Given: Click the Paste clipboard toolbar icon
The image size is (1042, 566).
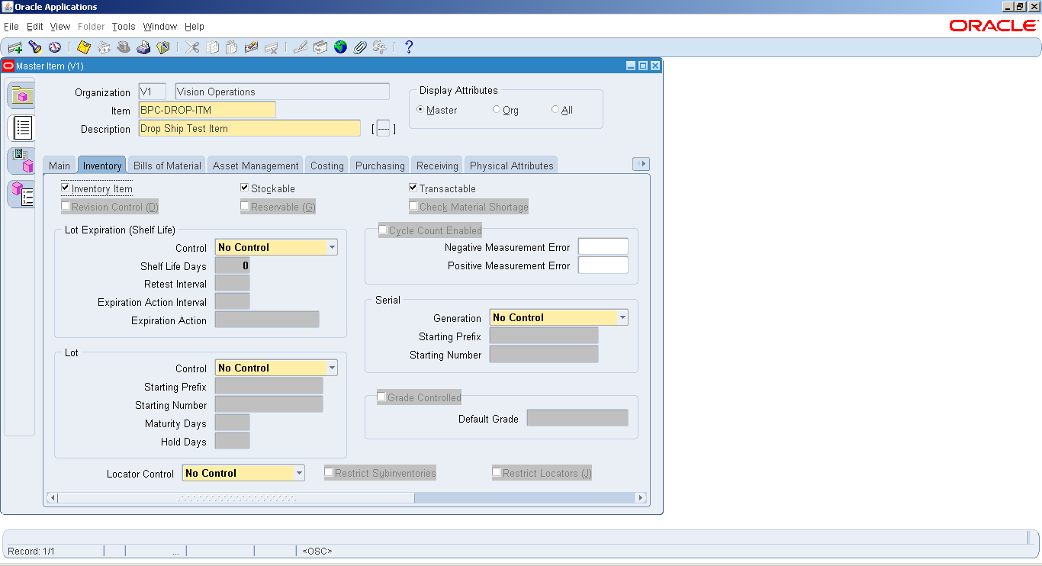Looking at the screenshot, I should pyautogui.click(x=232, y=47).
